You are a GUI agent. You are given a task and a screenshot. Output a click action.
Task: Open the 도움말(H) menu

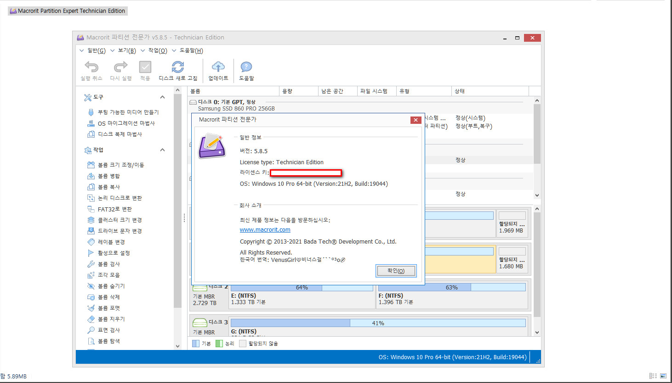pyautogui.click(x=191, y=50)
